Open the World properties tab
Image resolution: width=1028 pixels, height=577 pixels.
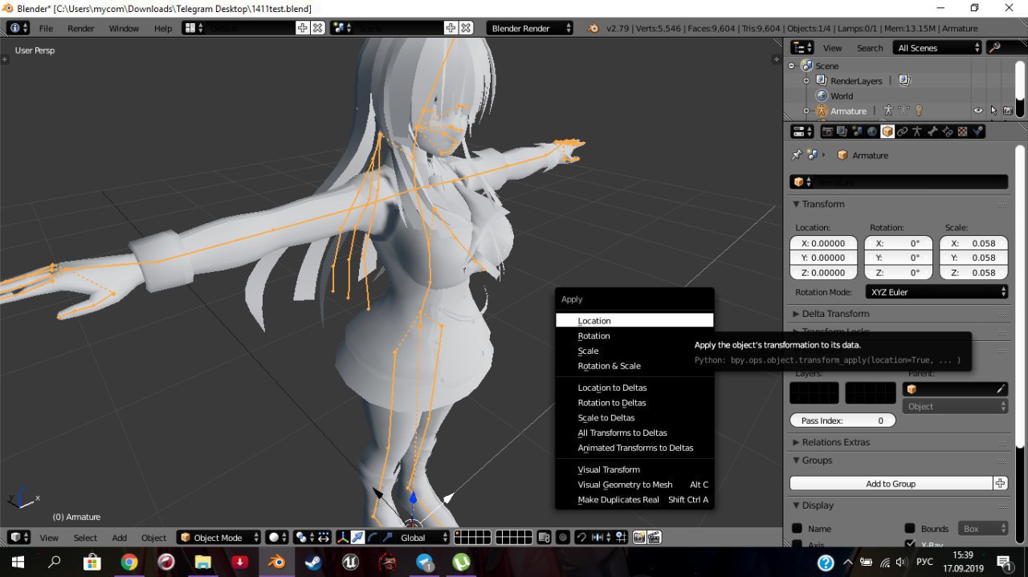coord(872,131)
